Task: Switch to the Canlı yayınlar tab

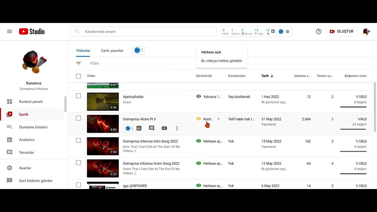Action: tap(112, 51)
